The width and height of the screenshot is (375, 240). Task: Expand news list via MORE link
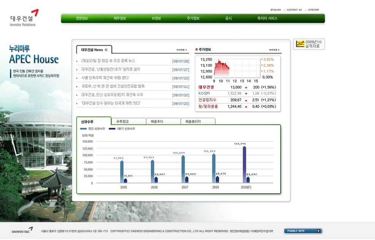point(182,50)
